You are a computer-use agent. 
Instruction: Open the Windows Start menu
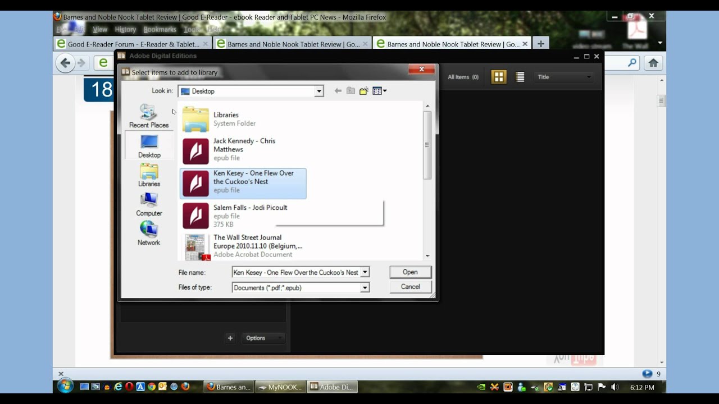[65, 386]
